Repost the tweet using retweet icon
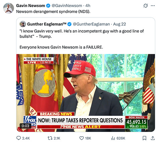Viewport: 159px width, 143px height. [50, 138]
